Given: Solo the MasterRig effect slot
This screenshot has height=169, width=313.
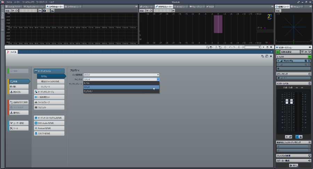Looking at the screenshot, I should click(306, 61).
